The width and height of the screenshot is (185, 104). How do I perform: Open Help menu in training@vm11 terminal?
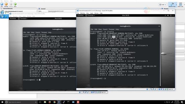[x=50, y=32]
